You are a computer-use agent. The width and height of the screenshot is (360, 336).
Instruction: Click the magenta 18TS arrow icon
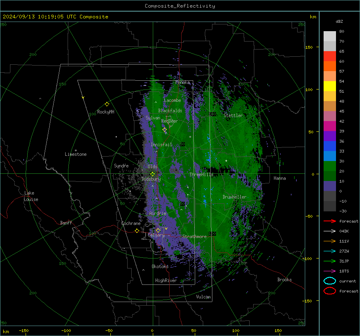[x=330, y=271]
